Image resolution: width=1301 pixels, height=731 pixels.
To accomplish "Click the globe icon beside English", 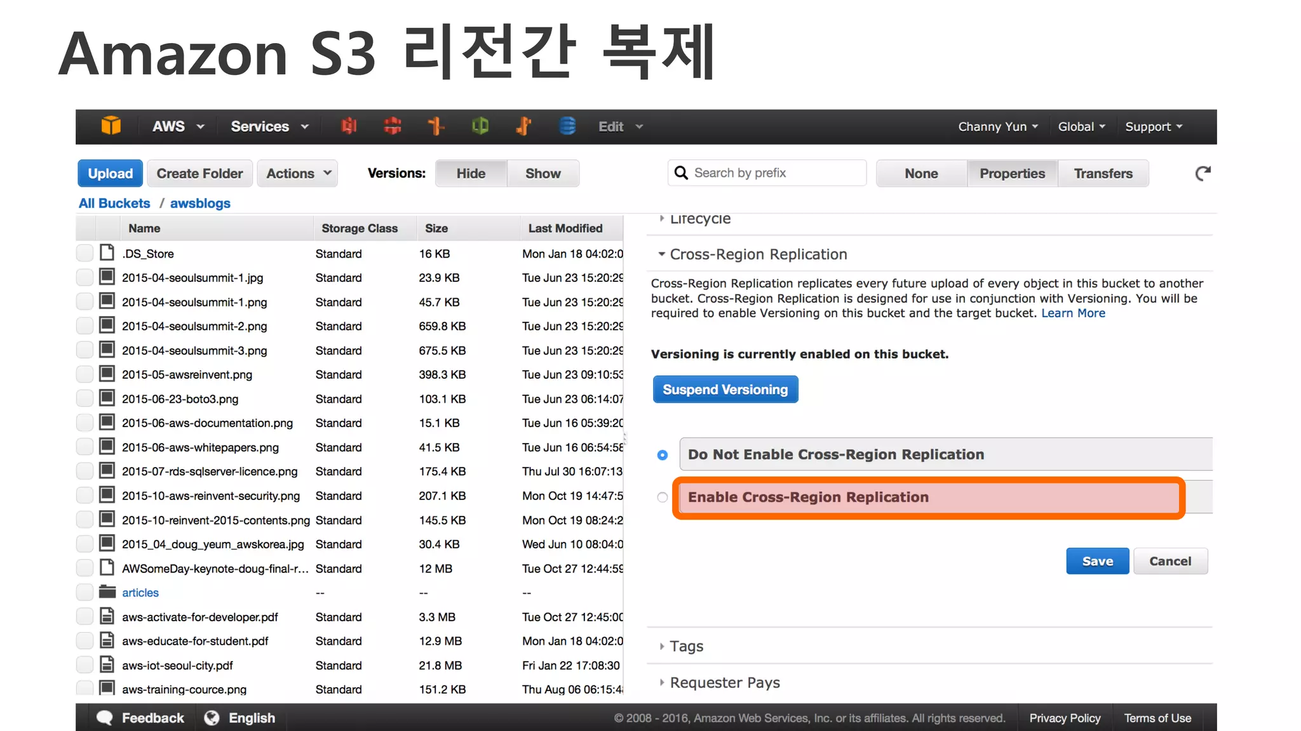I will [212, 718].
